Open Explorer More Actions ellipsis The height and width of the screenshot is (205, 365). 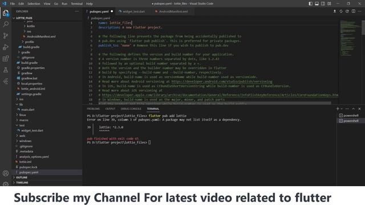coord(77,11)
